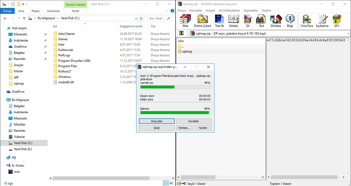351x186 pixels.
Task: Open the Sihirbaz (Wizard) tool
Action: 276,21
